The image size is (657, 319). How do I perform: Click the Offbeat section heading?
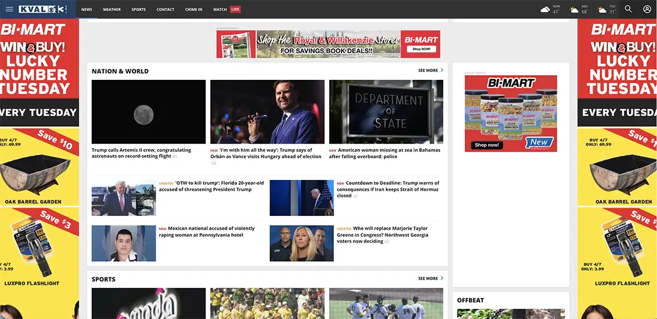[471, 300]
